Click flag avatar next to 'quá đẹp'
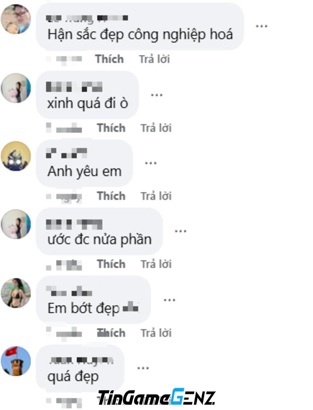The width and height of the screenshot is (313, 410). [x=16, y=361]
